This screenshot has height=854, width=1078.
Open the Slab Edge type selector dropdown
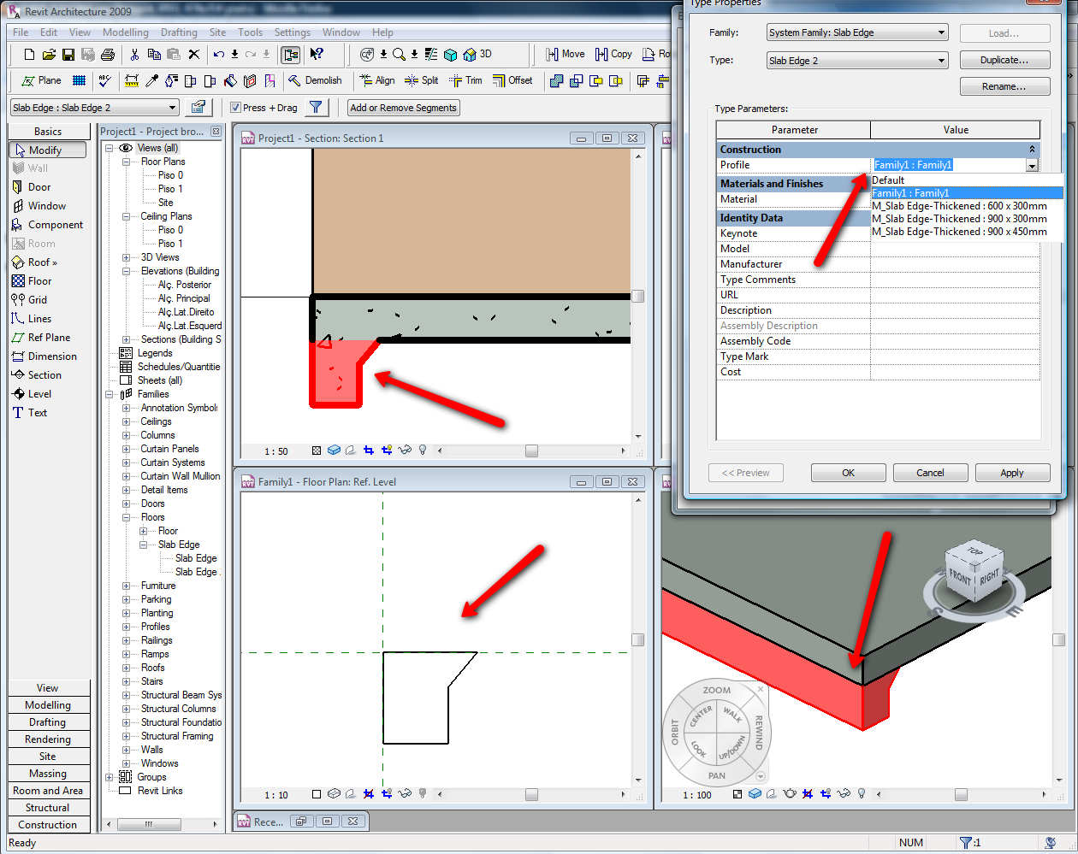pos(172,108)
